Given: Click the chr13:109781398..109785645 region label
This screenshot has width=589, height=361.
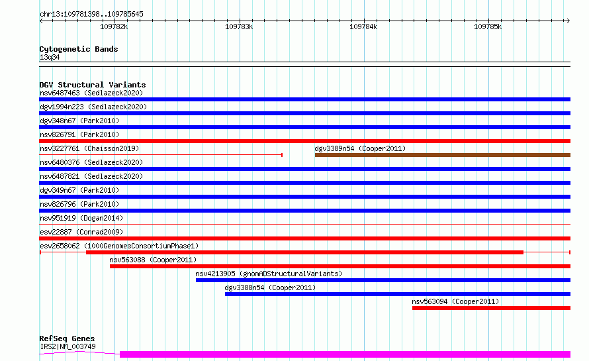Looking at the screenshot, I should [91, 15].
